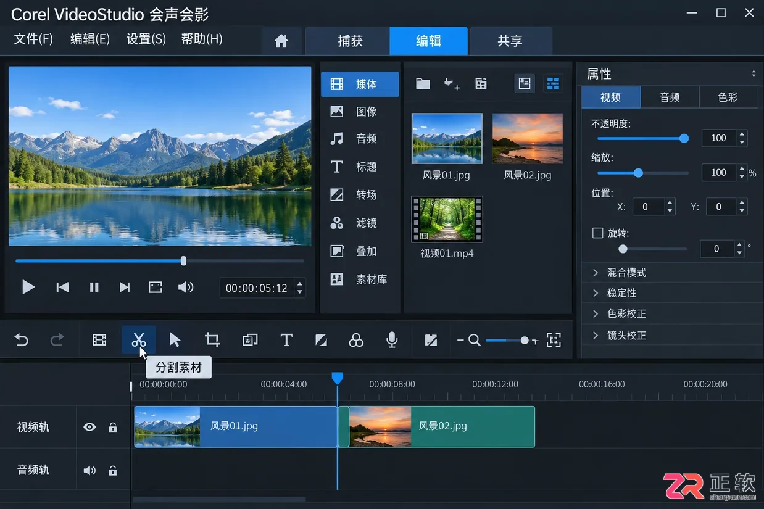Image resolution: width=764 pixels, height=509 pixels.
Task: Click the microphone voice-over icon
Action: pos(392,340)
